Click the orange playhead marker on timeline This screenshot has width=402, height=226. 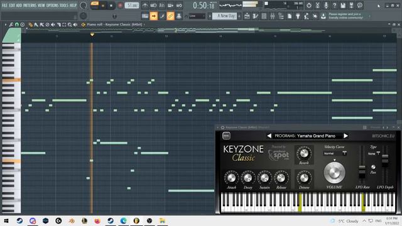point(92,35)
